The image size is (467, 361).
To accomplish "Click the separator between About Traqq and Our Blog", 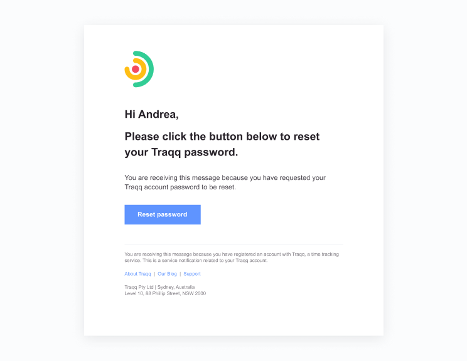I will [x=154, y=274].
